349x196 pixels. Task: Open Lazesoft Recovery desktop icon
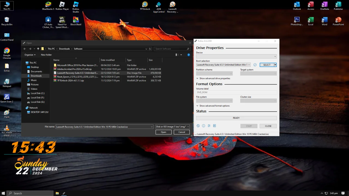pos(173,7)
